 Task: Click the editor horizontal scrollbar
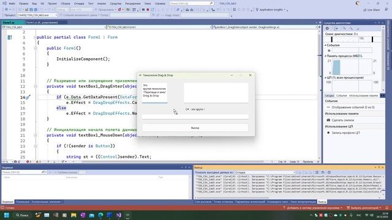(x=173, y=161)
